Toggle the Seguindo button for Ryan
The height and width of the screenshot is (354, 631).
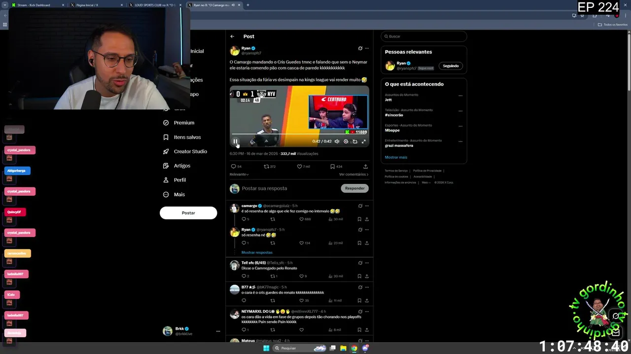coord(451,66)
